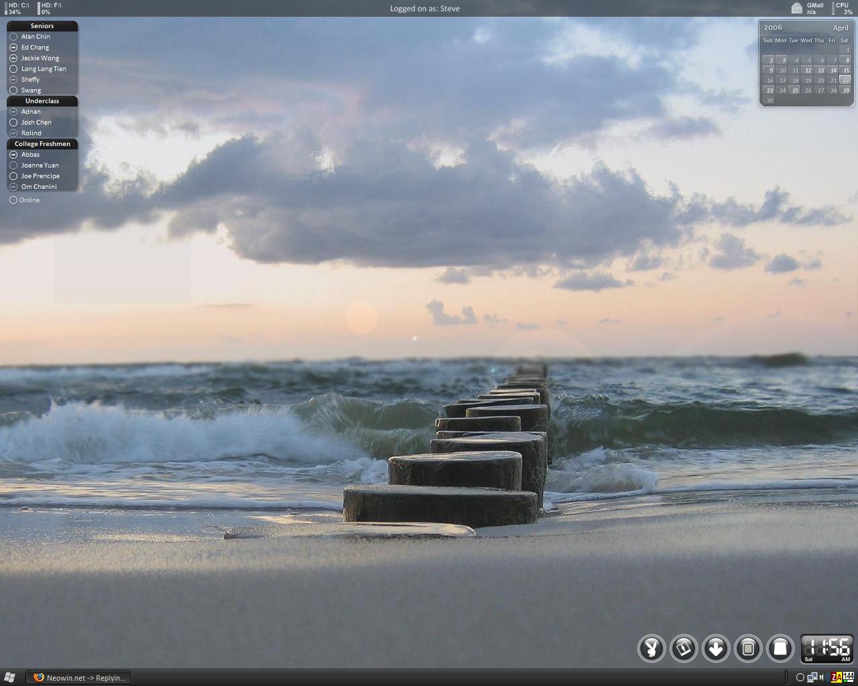Screen dimensions: 858x686
Task: Open the photo frame dock icon
Action: [x=683, y=648]
